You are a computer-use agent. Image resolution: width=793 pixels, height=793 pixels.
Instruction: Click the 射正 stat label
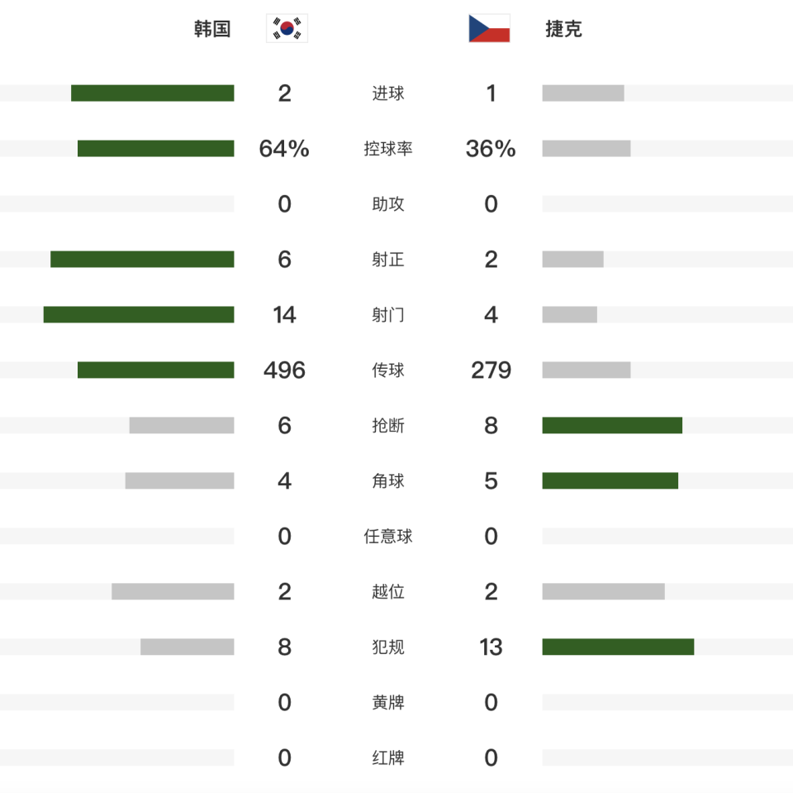tap(388, 260)
